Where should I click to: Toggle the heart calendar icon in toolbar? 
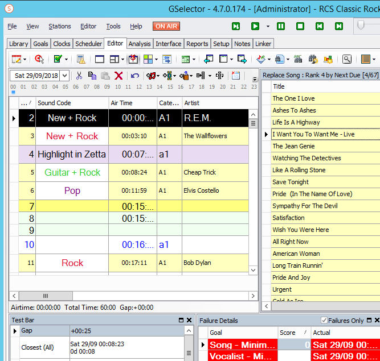[133, 59]
